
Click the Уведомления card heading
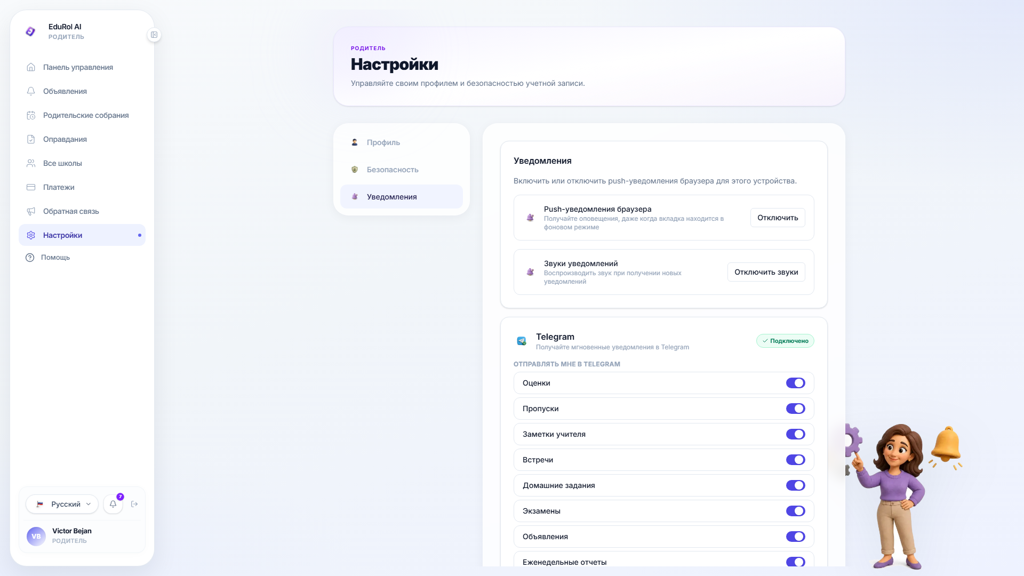pyautogui.click(x=542, y=161)
